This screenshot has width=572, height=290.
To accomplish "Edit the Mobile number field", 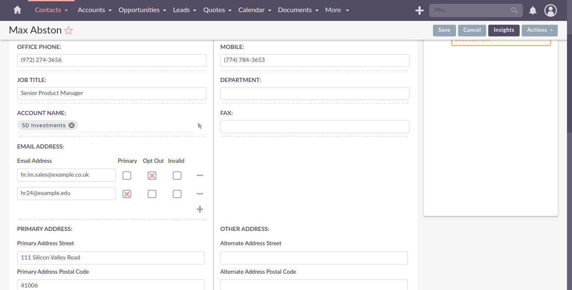I will tap(315, 60).
